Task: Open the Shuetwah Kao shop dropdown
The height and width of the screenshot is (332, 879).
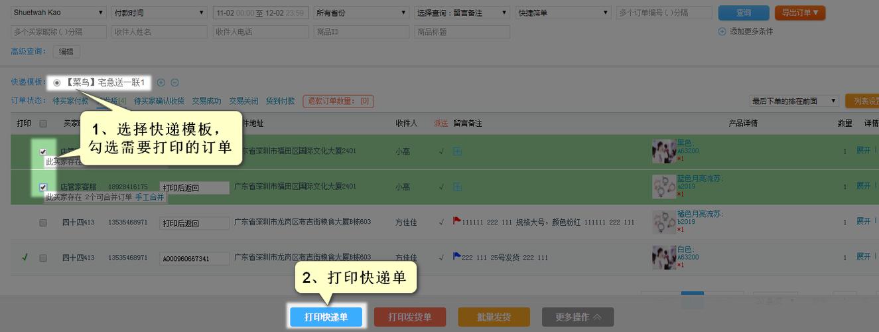Action: pos(58,13)
